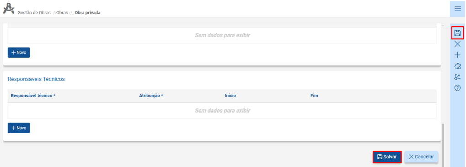Click Novo button in the upper section
Screen dimensions: 466x167
19,52
